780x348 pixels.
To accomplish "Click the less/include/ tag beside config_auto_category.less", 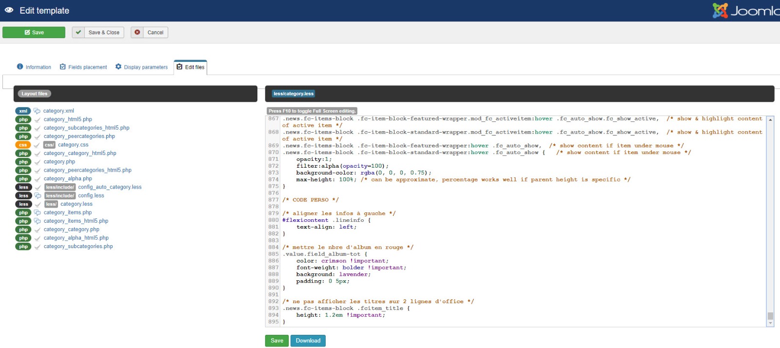I will pos(60,187).
